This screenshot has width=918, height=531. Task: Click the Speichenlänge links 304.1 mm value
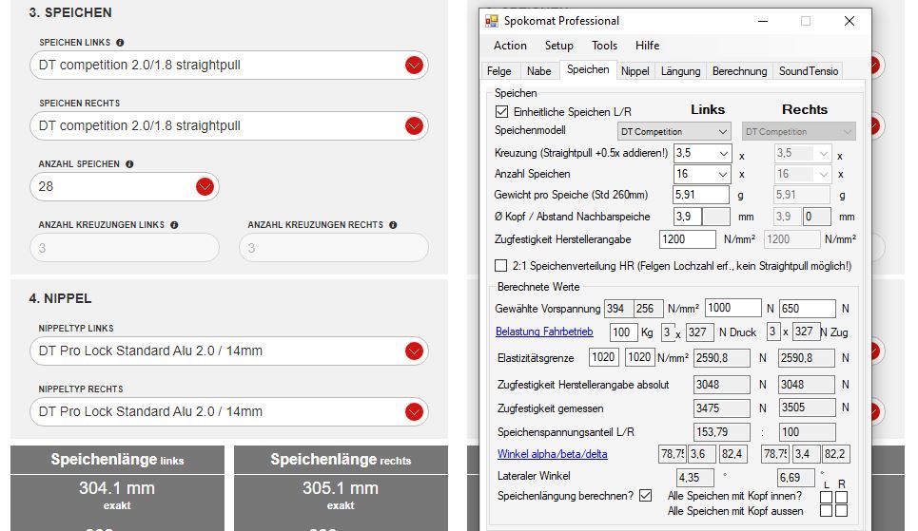coord(117,487)
